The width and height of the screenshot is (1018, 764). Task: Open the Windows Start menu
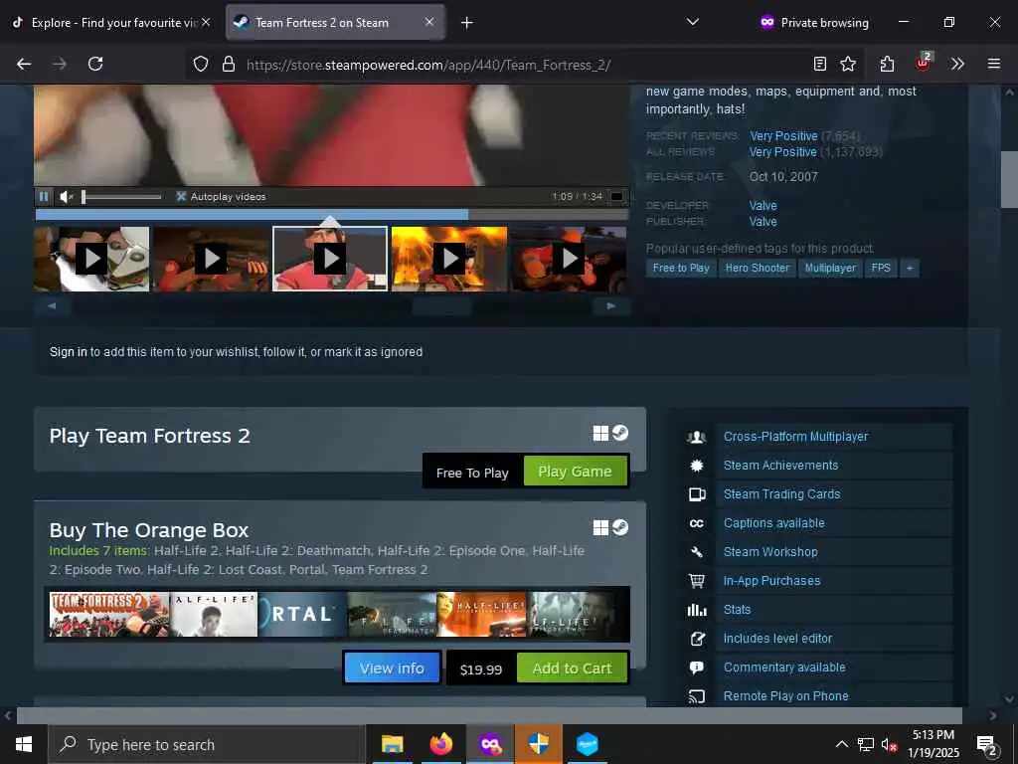24,744
